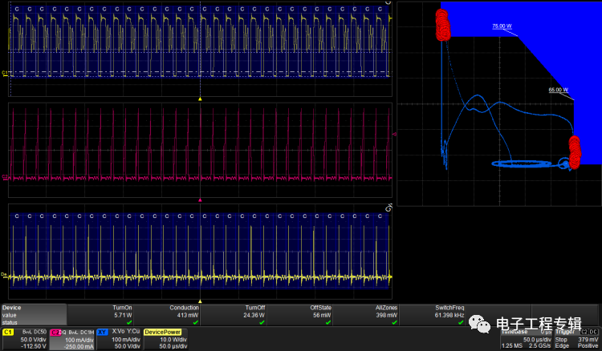602x351 pixels.
Task: Click the AllZones value 398 mW
Action: point(387,316)
